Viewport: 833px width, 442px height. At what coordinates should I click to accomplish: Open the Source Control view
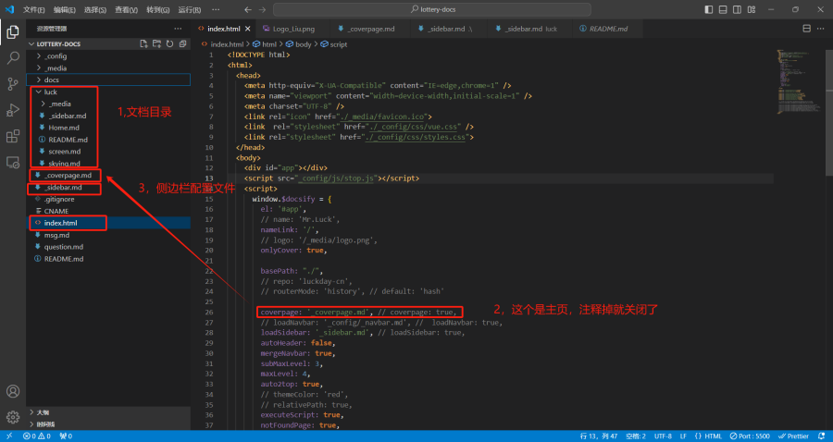click(13, 84)
